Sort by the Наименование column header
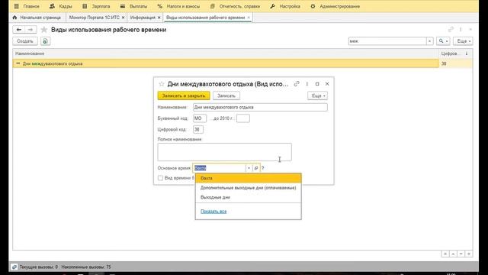Screen dimensions: 488x275 coord(226,53)
